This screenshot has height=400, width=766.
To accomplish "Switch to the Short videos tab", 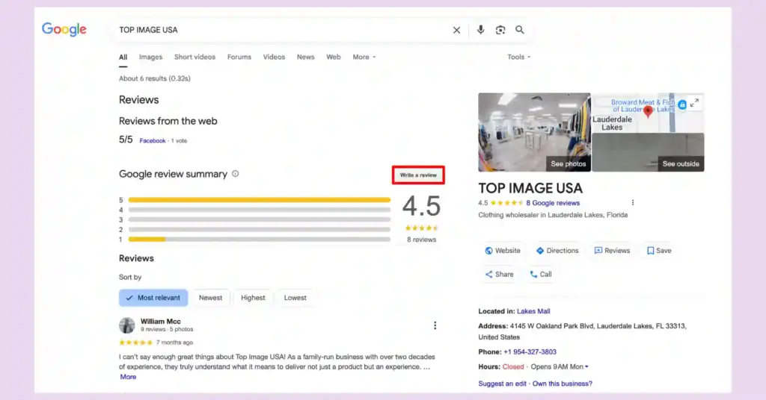I will 195,57.
